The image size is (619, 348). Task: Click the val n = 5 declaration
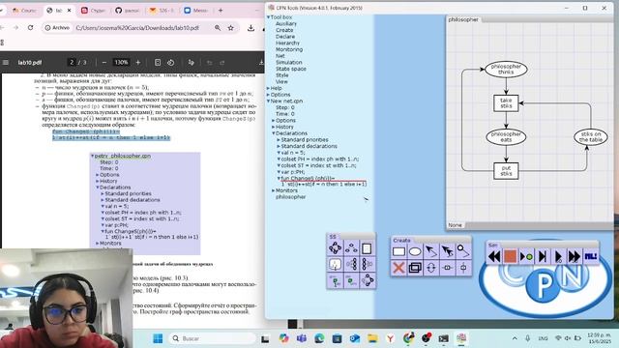click(293, 153)
